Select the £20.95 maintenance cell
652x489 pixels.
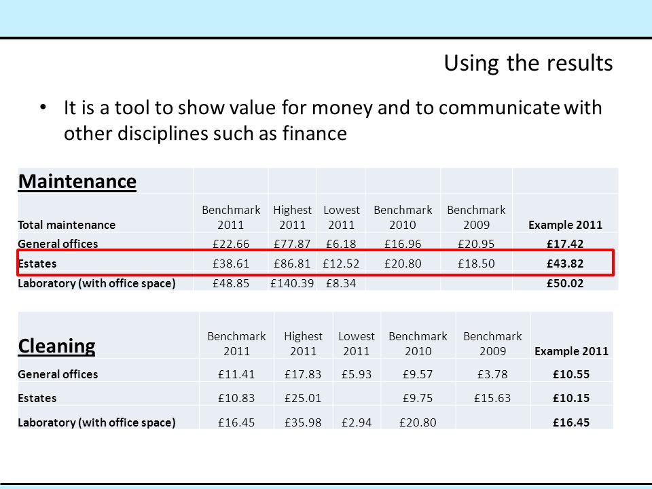tap(476, 244)
